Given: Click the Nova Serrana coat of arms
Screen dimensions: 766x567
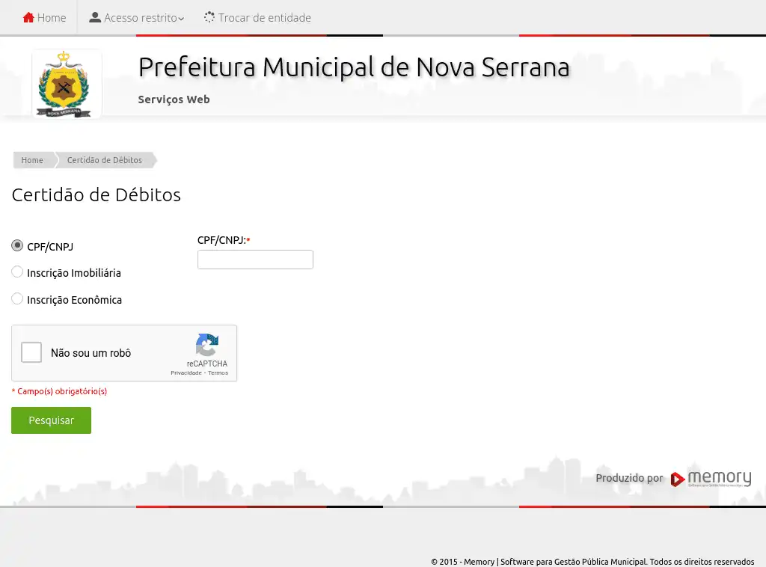Looking at the screenshot, I should (x=66, y=84).
